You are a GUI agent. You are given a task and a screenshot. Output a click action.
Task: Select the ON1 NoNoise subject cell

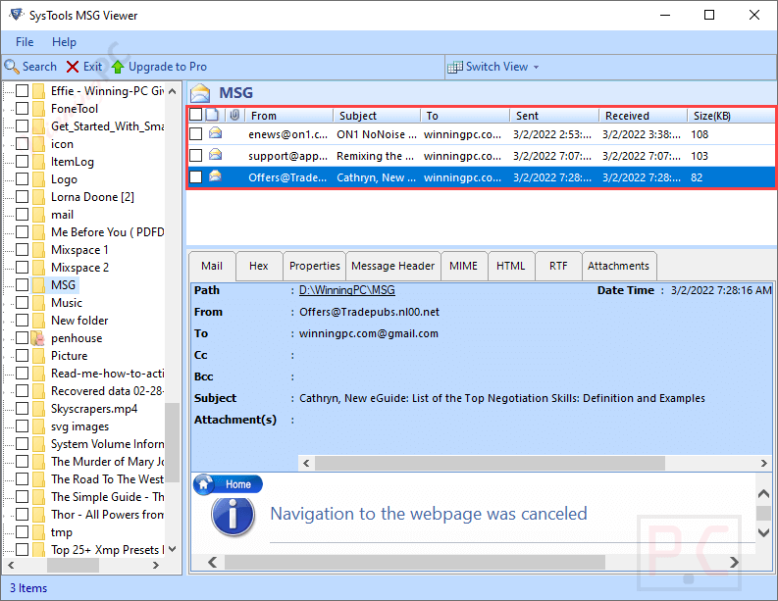click(377, 134)
